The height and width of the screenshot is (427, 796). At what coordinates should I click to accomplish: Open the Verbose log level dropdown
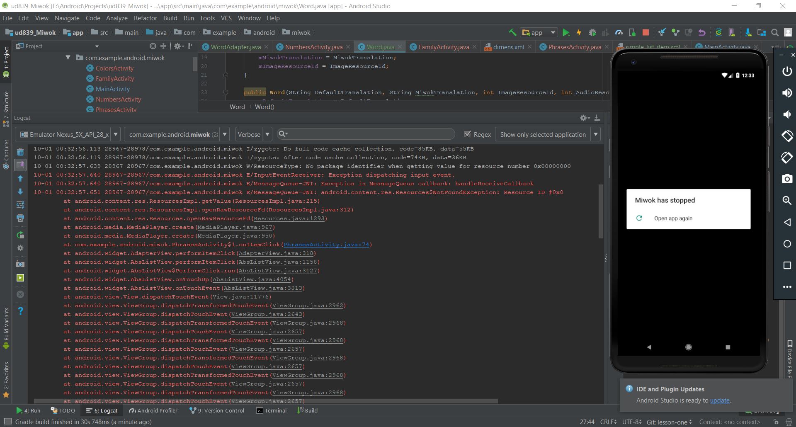coord(253,134)
